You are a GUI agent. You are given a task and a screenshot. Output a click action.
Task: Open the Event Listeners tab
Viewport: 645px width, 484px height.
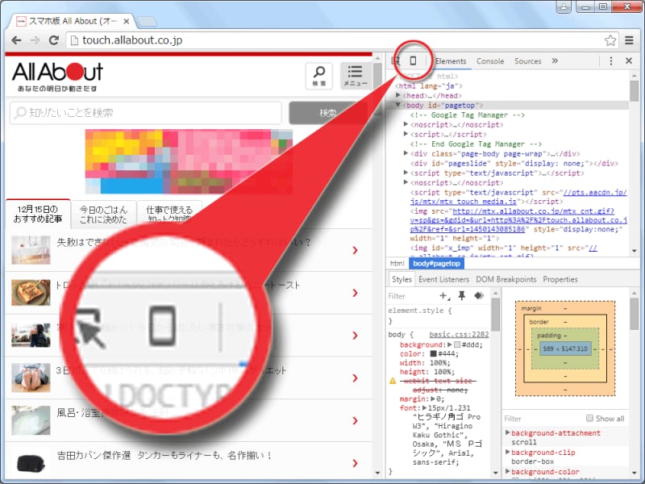pos(443,279)
